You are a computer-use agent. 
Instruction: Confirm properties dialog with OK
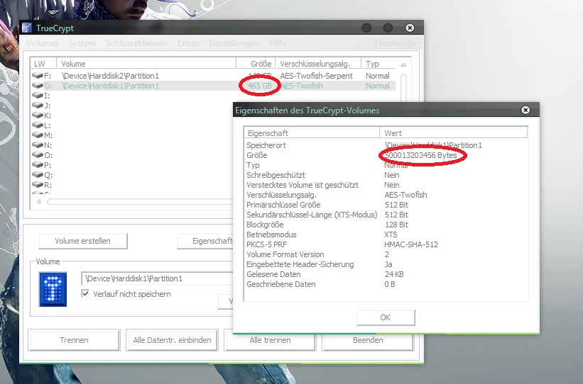pos(386,317)
